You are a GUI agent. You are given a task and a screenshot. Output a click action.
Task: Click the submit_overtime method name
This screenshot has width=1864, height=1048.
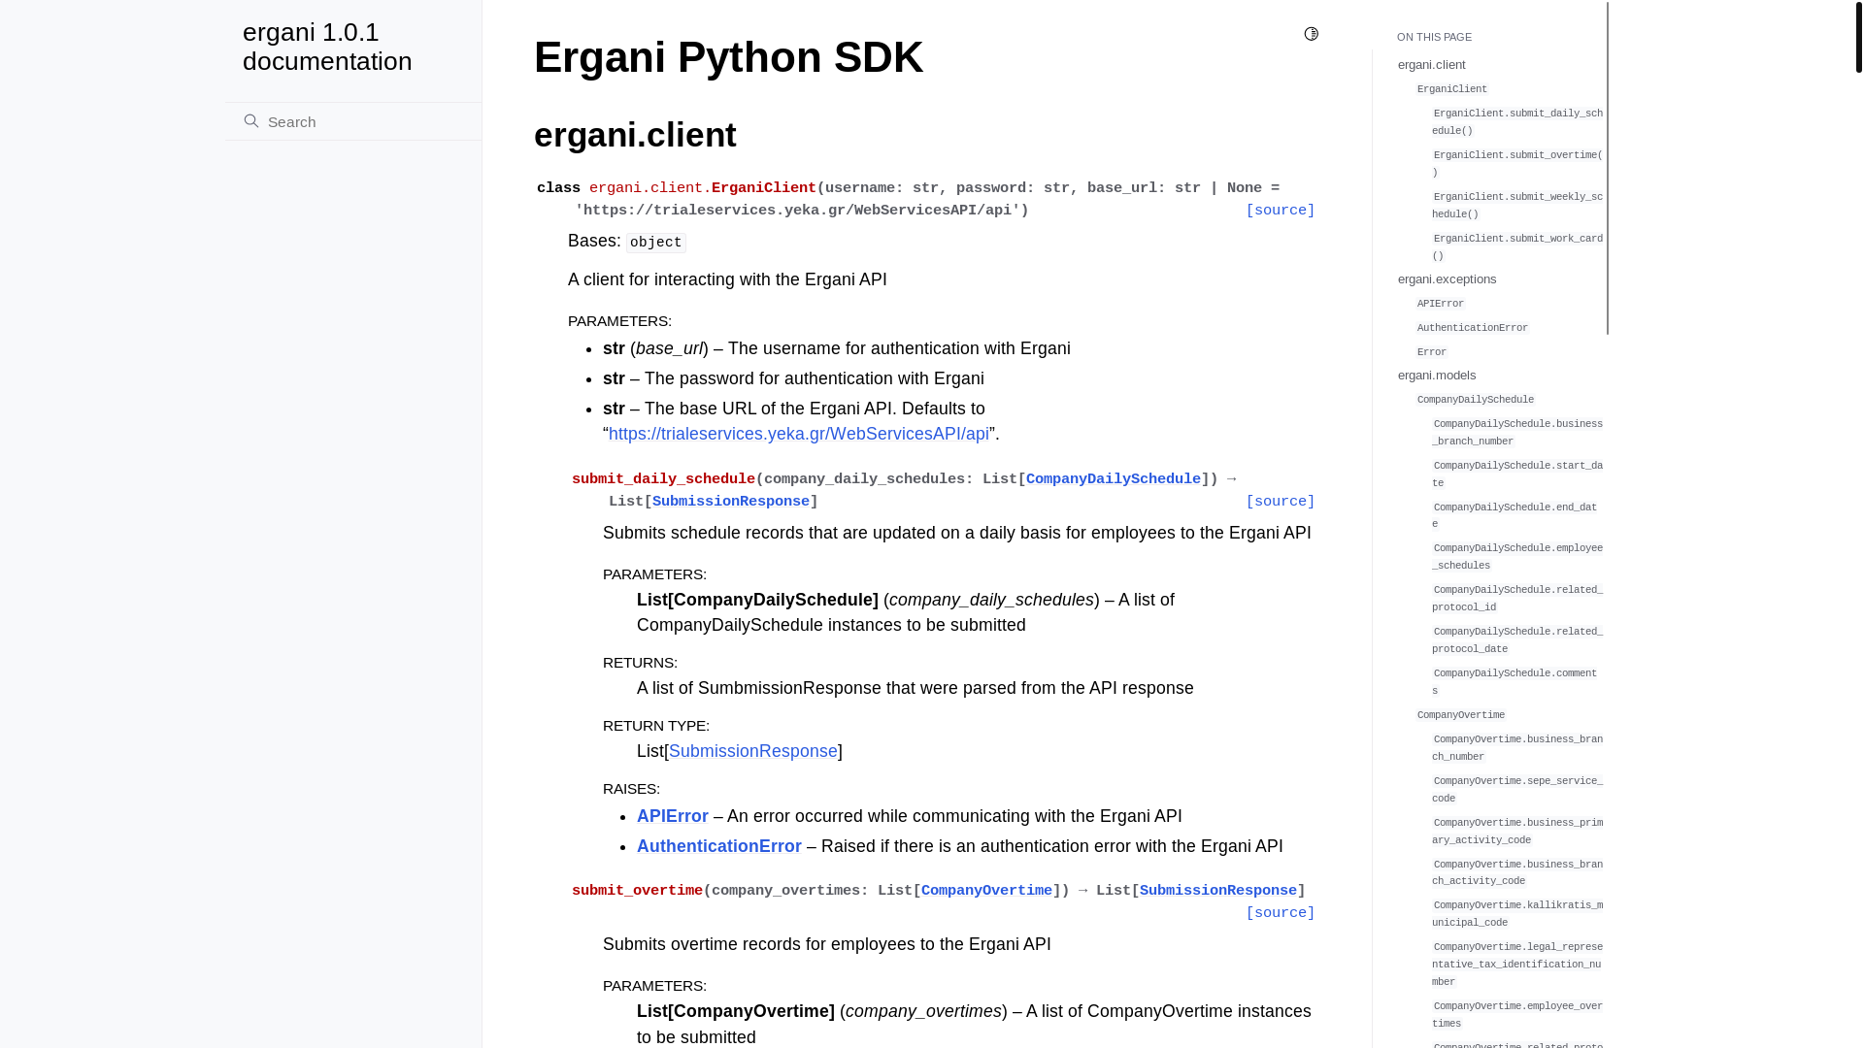tap(637, 891)
